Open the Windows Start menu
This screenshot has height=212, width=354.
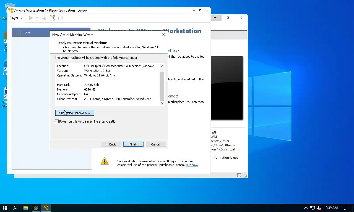[x=5, y=208]
